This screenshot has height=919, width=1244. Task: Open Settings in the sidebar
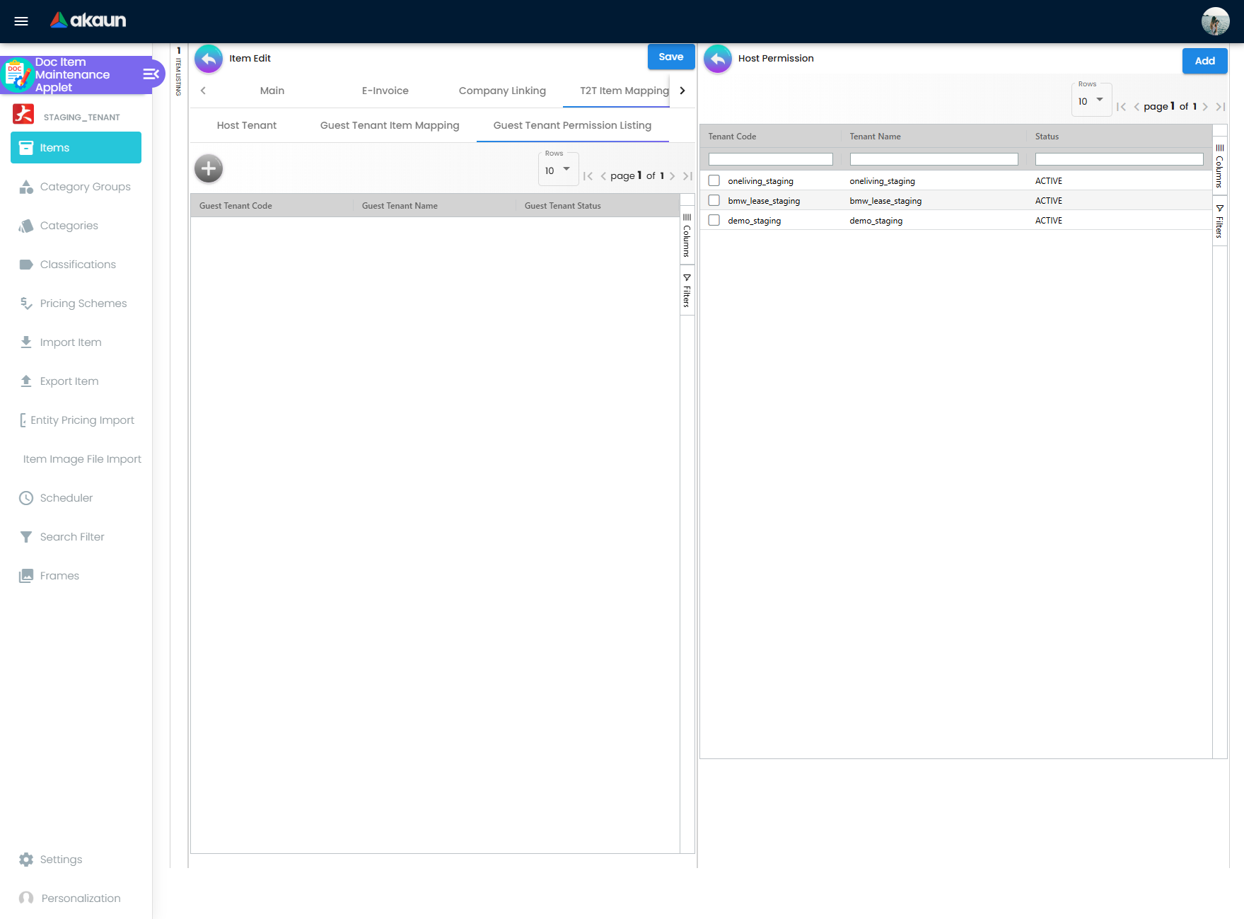(61, 860)
